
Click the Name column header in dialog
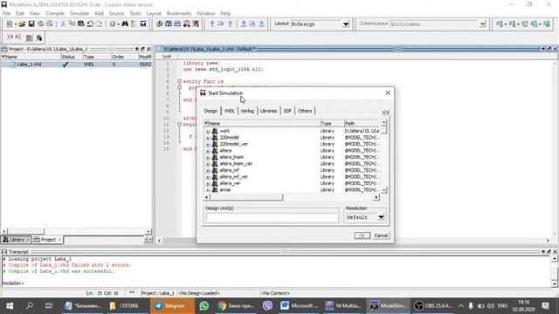pos(262,123)
